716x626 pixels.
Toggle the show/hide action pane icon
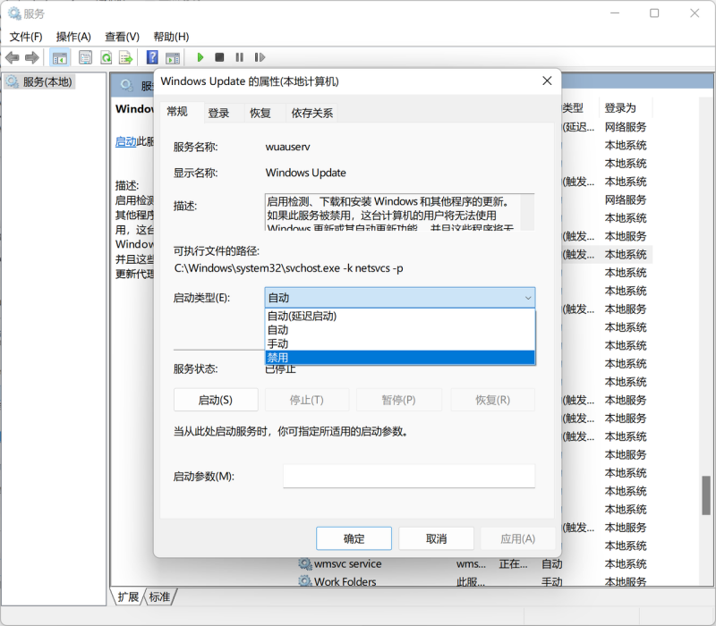pyautogui.click(x=173, y=57)
